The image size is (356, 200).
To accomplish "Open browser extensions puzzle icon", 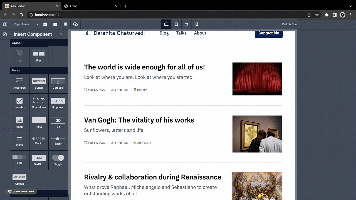I will point(327,15).
